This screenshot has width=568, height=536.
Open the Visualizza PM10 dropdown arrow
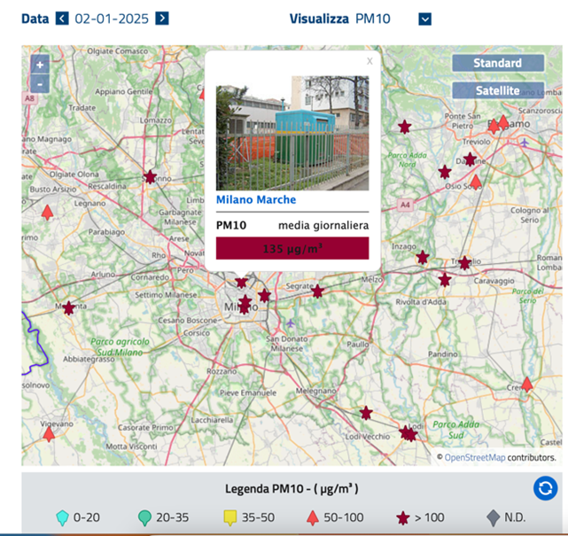point(425,19)
